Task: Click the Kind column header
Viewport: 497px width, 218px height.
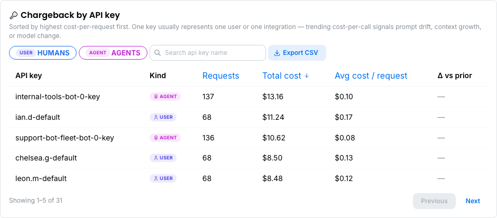Action: pos(158,76)
